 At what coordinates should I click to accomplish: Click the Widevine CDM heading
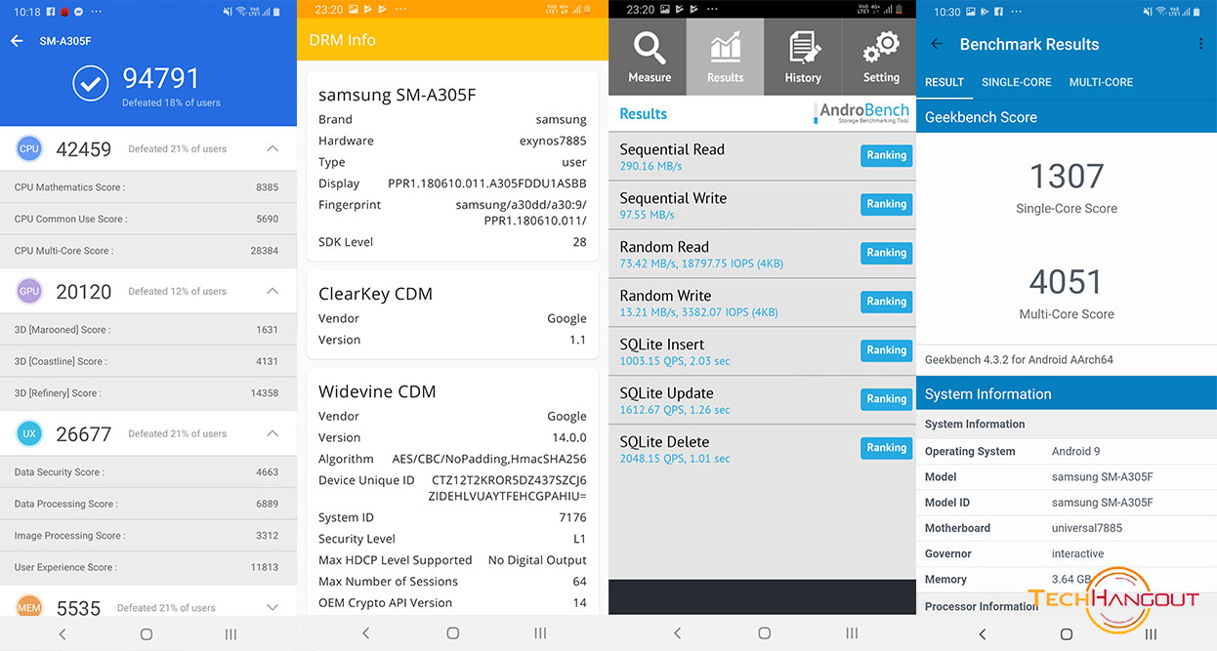click(x=377, y=391)
